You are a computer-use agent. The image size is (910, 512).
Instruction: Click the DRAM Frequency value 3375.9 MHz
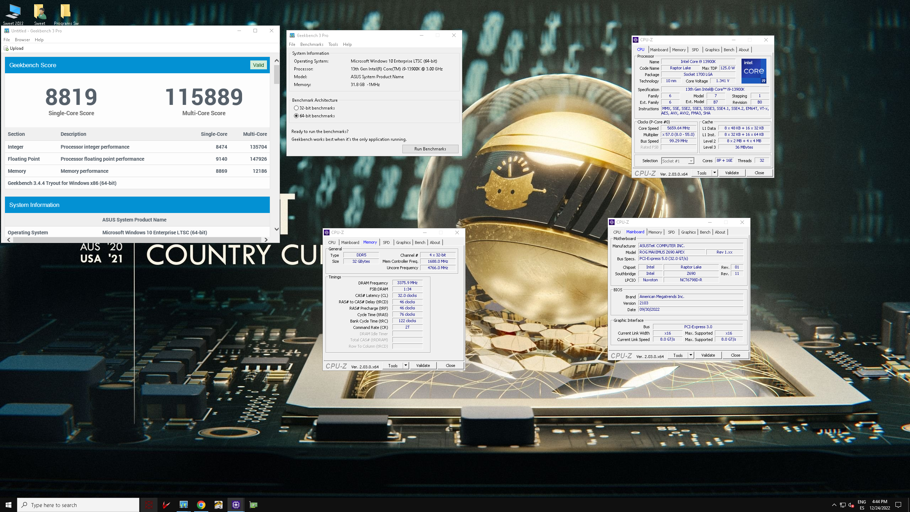[x=407, y=283]
